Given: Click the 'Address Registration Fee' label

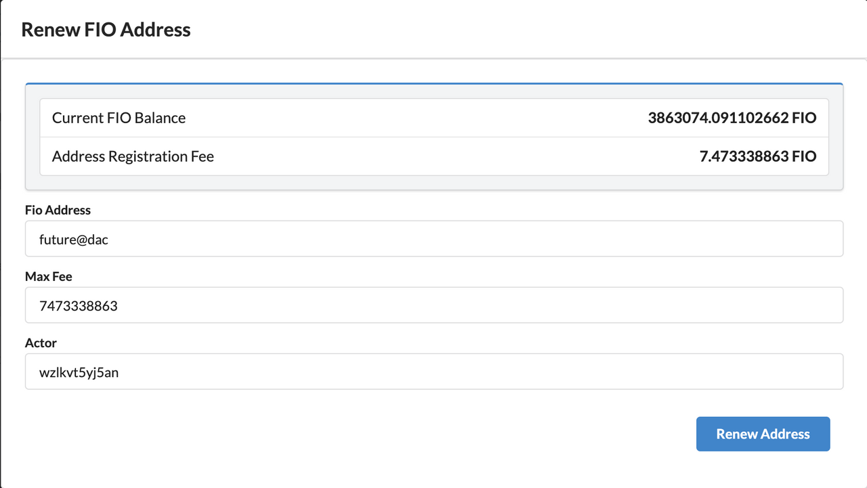Looking at the screenshot, I should [x=133, y=156].
